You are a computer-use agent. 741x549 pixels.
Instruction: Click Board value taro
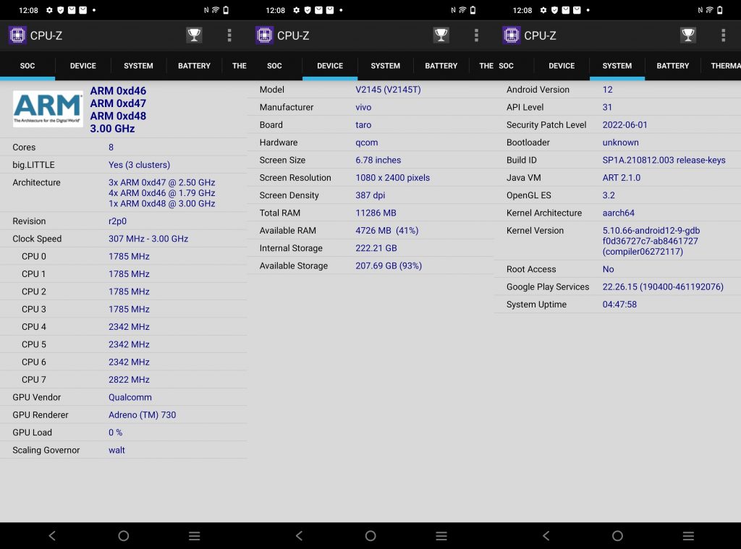(363, 124)
